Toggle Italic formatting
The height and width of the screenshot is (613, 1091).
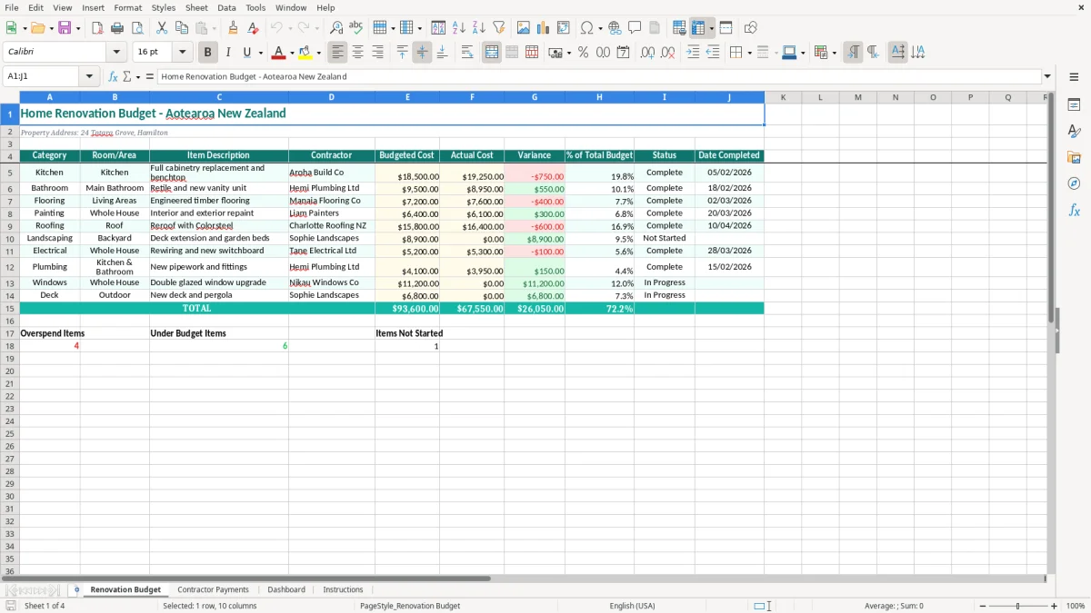click(228, 53)
